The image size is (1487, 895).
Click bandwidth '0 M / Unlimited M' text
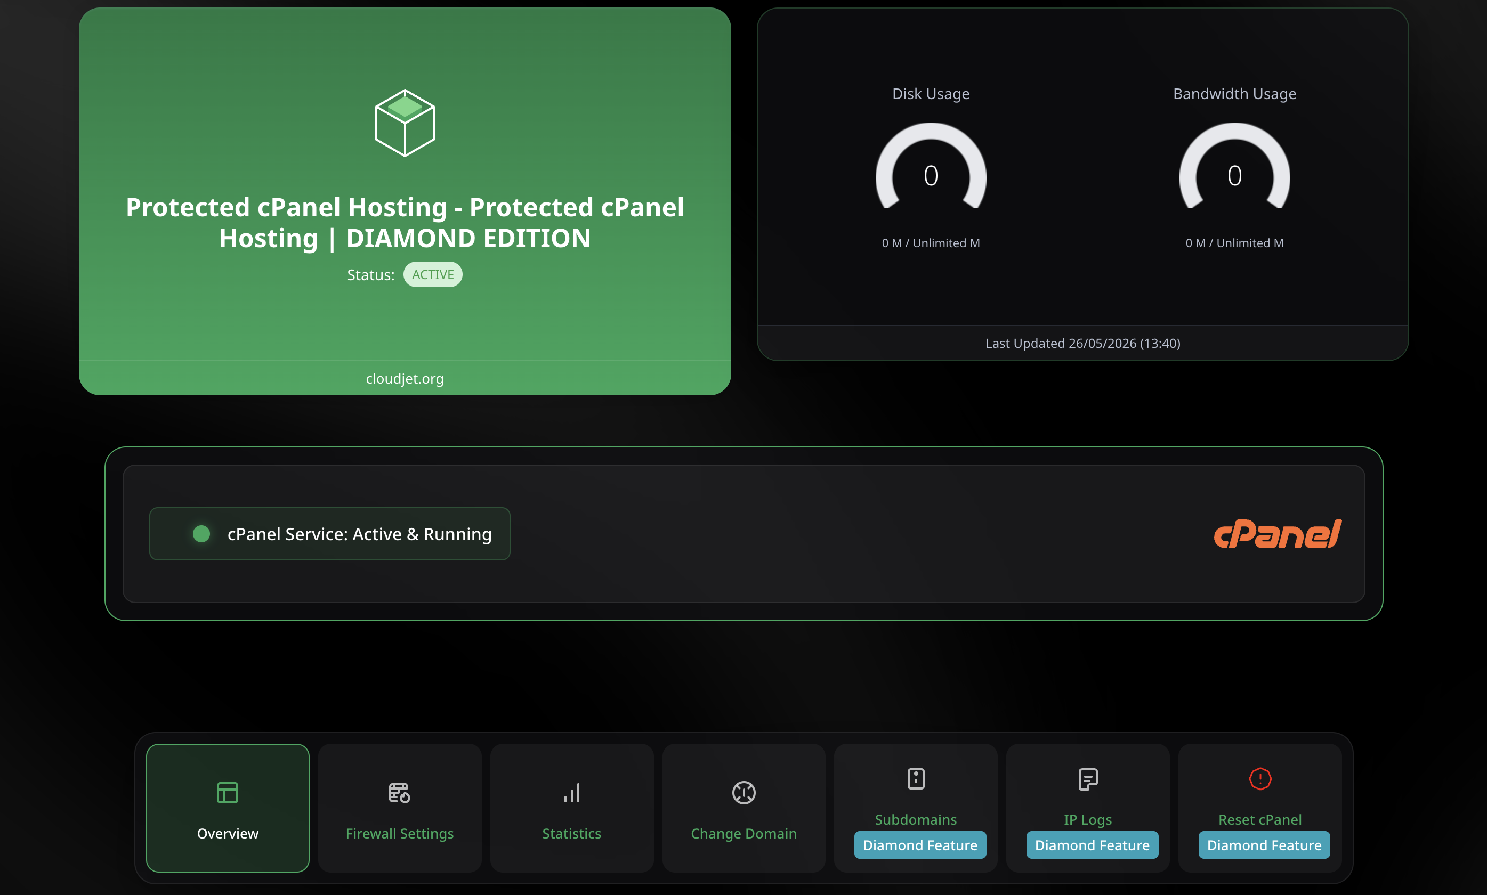pos(1234,243)
